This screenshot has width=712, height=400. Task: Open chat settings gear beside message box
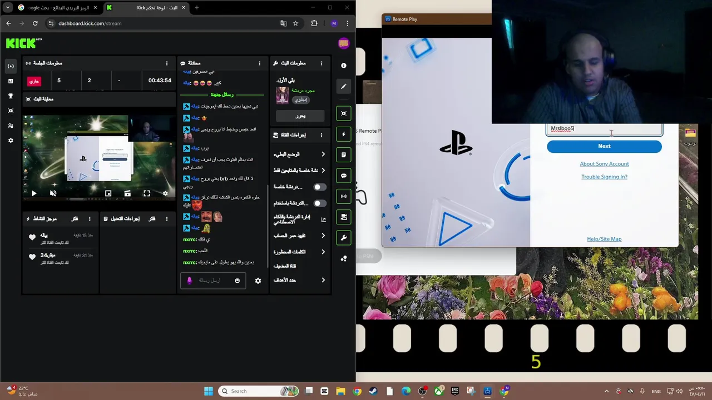[x=258, y=281]
